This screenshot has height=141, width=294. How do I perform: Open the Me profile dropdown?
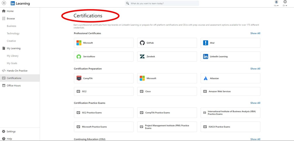pos(276,3)
